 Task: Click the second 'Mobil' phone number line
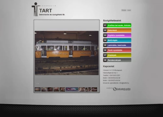(111, 80)
